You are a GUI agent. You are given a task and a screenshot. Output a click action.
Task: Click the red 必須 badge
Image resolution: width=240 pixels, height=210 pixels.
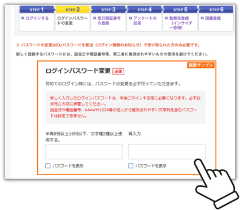[119, 72]
